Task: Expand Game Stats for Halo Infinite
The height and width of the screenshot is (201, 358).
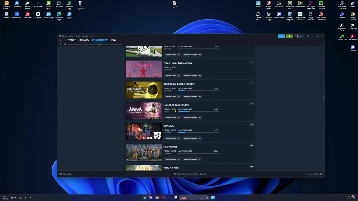Action: pyautogui.click(x=172, y=159)
